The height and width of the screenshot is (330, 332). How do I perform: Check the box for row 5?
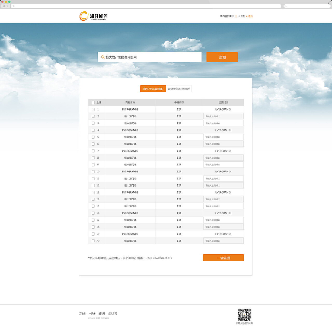point(93,137)
